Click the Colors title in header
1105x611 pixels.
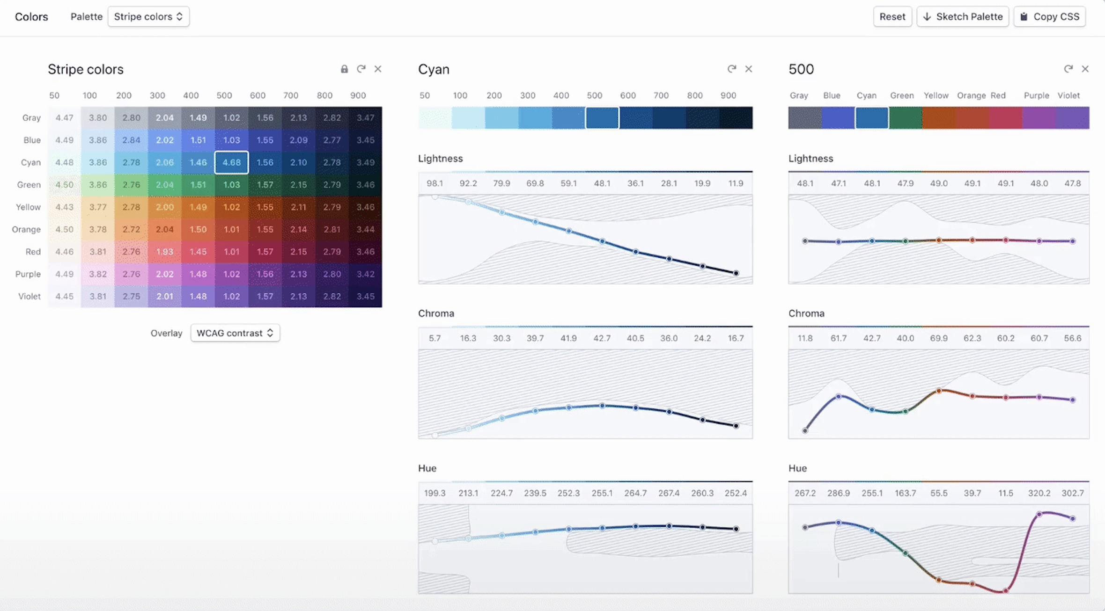31,17
